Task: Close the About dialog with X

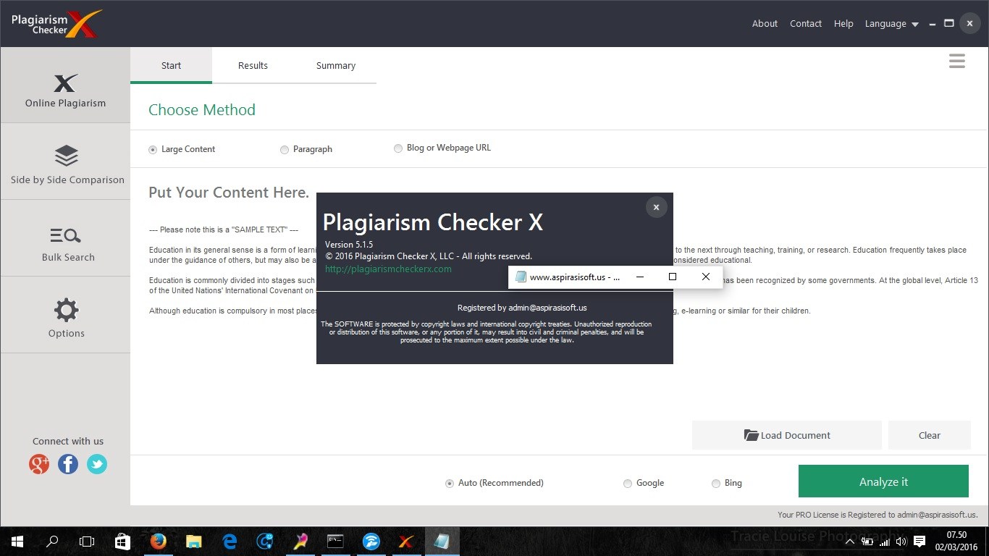Action: [x=656, y=207]
